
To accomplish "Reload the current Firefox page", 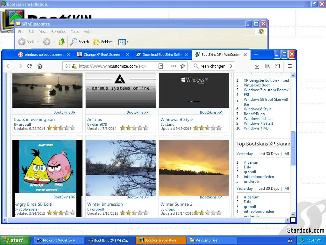I will 30,66.
